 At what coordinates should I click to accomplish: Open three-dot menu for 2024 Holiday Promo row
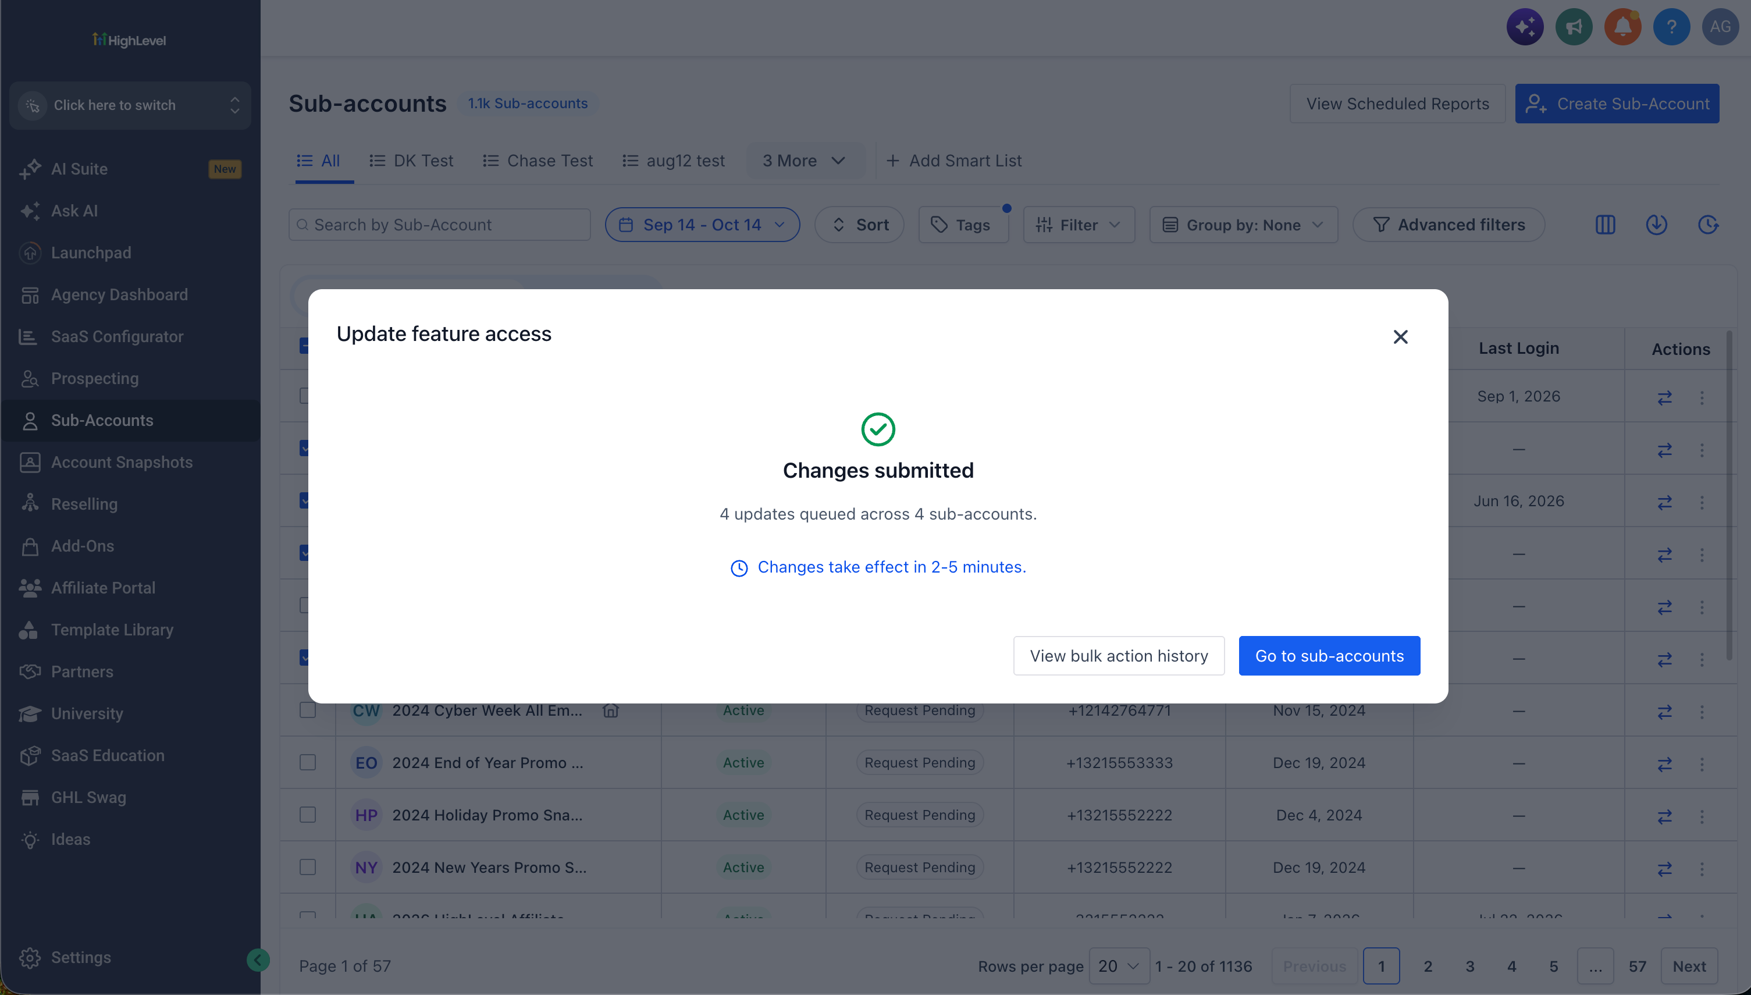[x=1701, y=816]
